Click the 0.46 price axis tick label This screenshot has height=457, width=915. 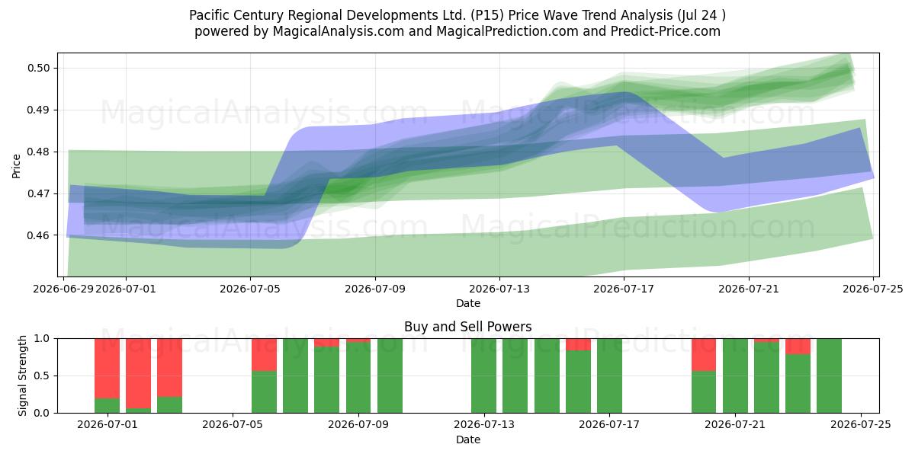click(x=40, y=235)
